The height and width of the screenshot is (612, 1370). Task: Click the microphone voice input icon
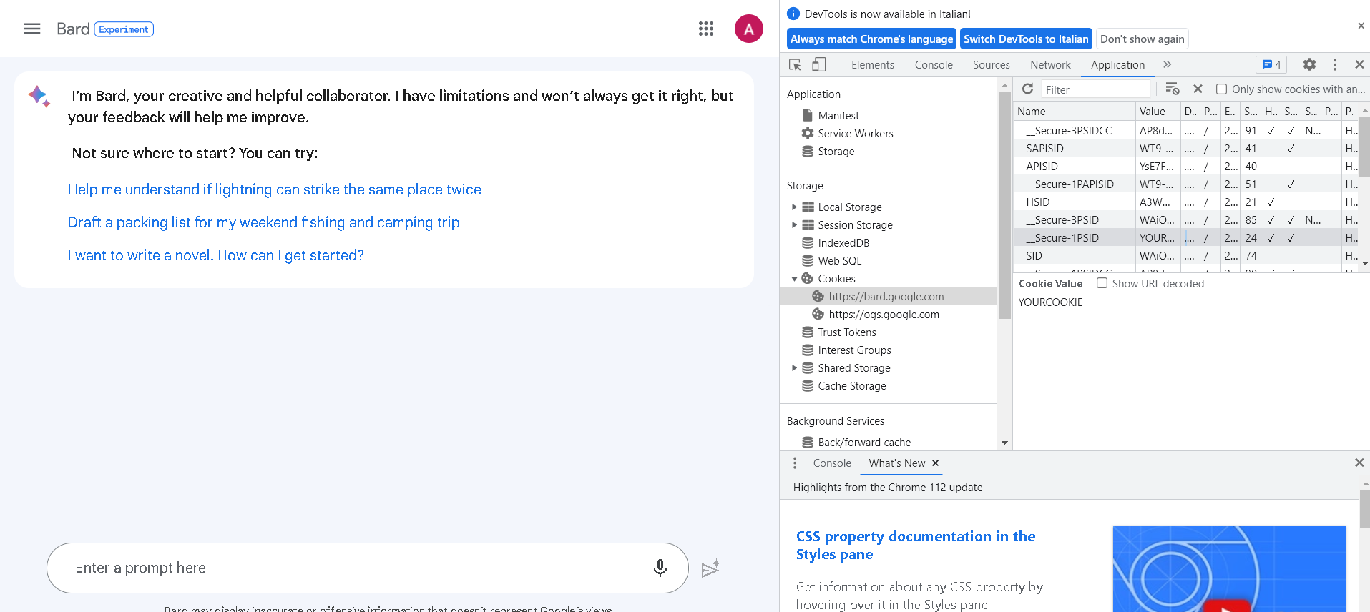click(x=660, y=568)
